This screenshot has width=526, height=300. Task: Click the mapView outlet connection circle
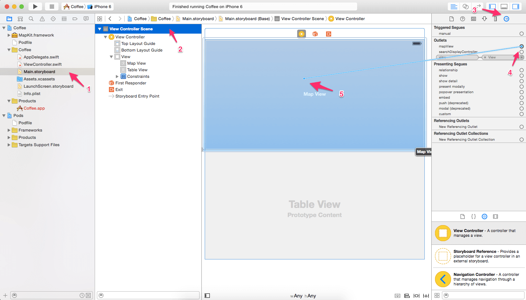tap(522, 46)
